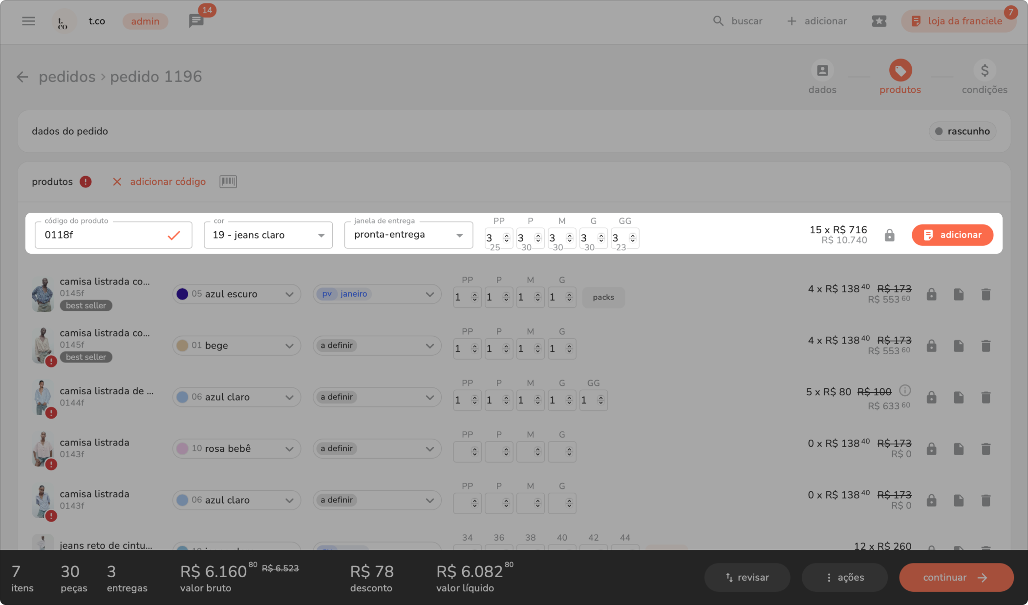Open the chat messages icon
The image size is (1028, 605).
click(196, 21)
